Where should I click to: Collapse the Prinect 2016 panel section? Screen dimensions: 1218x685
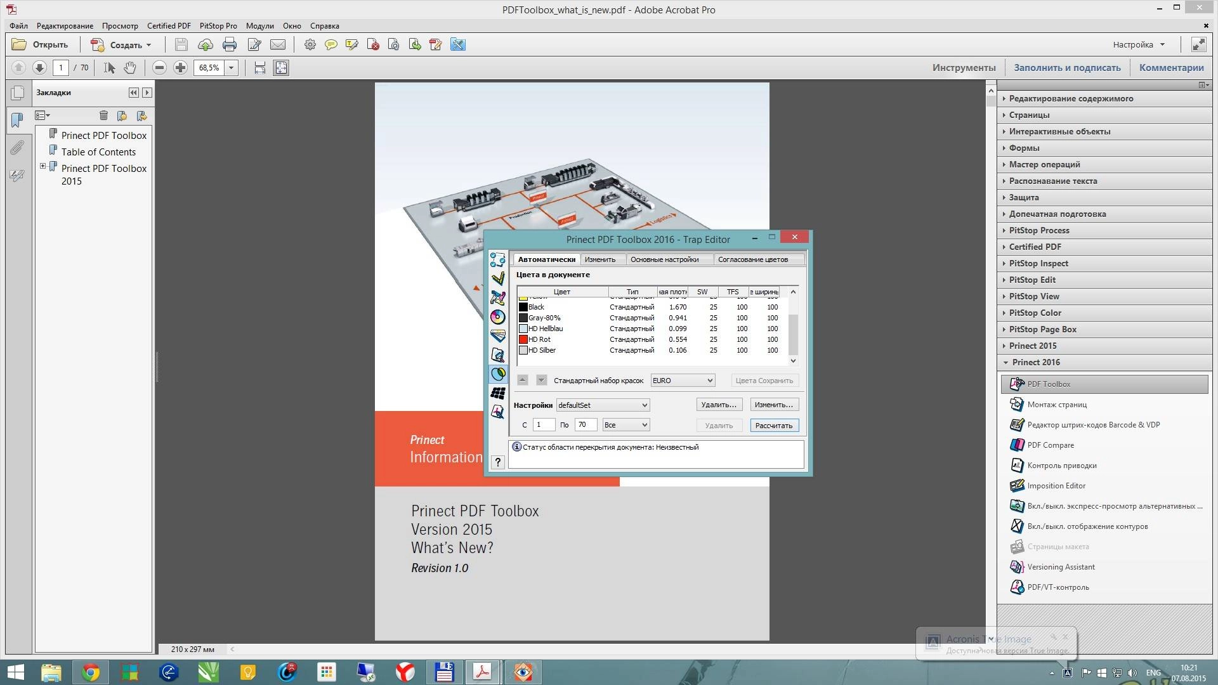point(1006,363)
